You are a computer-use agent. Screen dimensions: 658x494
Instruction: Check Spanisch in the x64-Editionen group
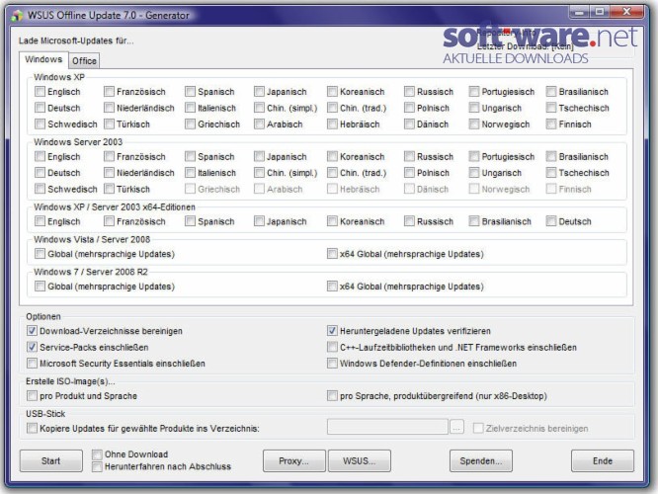(191, 221)
